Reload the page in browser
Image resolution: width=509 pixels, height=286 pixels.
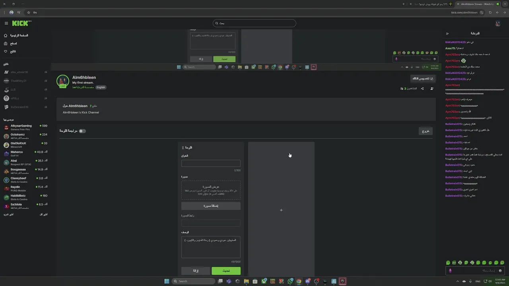click(490, 12)
